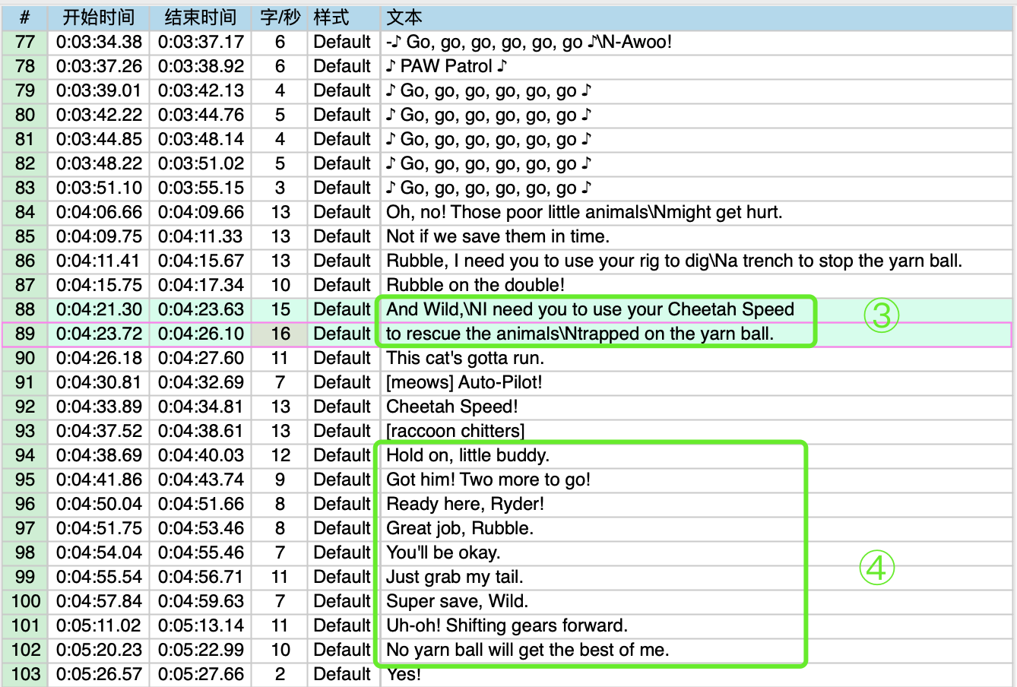Select line 'Ready here, Ryder!'

point(465,504)
